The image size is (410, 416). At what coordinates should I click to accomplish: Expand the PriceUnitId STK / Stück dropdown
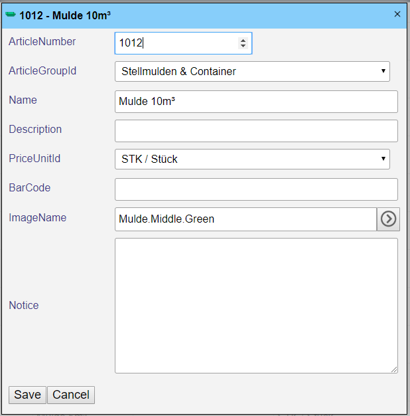[252, 159]
